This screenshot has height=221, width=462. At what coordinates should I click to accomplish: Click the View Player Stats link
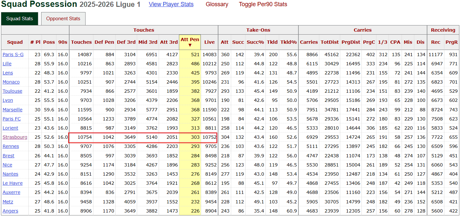(x=171, y=4)
